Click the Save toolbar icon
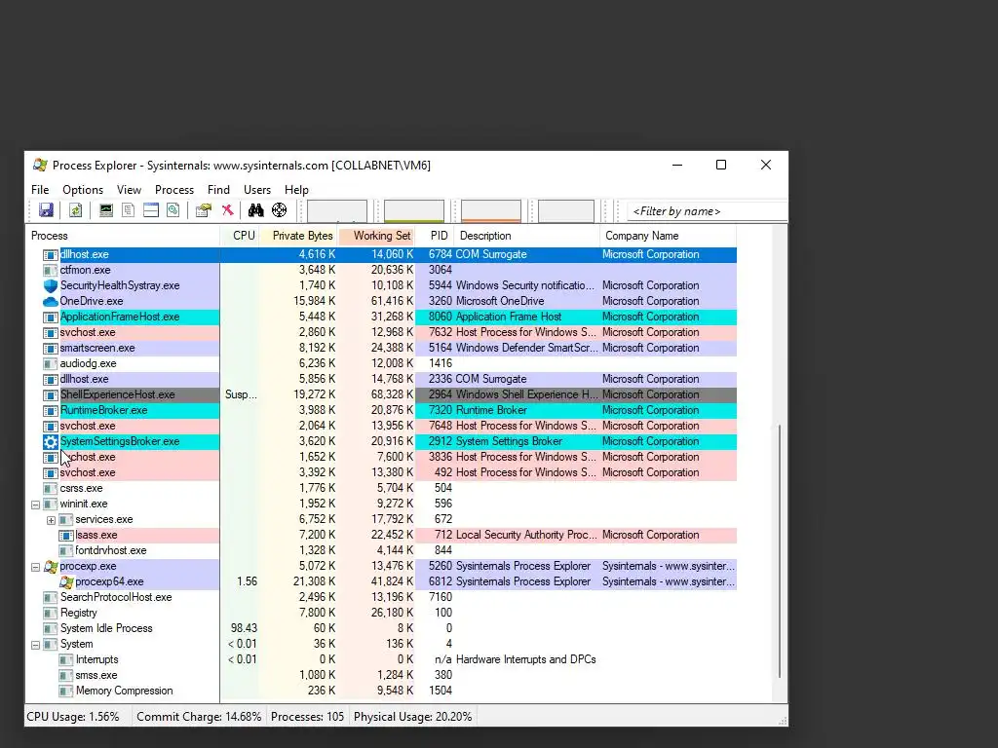This screenshot has width=998, height=748. [46, 210]
